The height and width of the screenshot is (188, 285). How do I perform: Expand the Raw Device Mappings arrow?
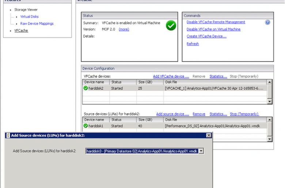(16, 24)
